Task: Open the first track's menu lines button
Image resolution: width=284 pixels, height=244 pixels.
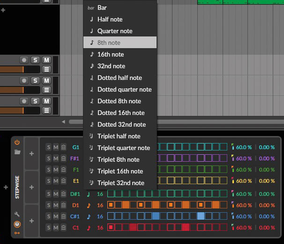Action: coord(46,70)
